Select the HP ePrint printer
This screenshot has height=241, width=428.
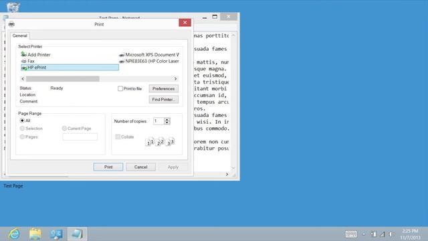click(70, 68)
